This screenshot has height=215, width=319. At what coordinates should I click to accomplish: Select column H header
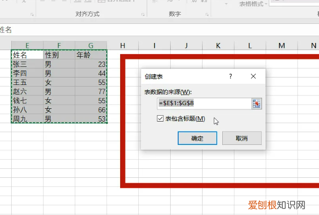122,45
